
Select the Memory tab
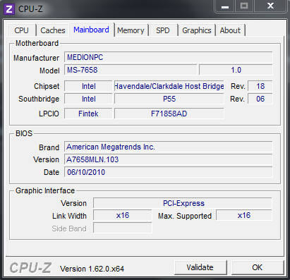[131, 30]
